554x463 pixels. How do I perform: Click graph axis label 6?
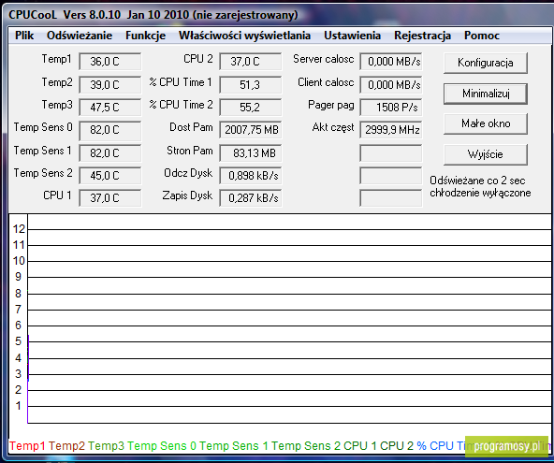[19, 326]
